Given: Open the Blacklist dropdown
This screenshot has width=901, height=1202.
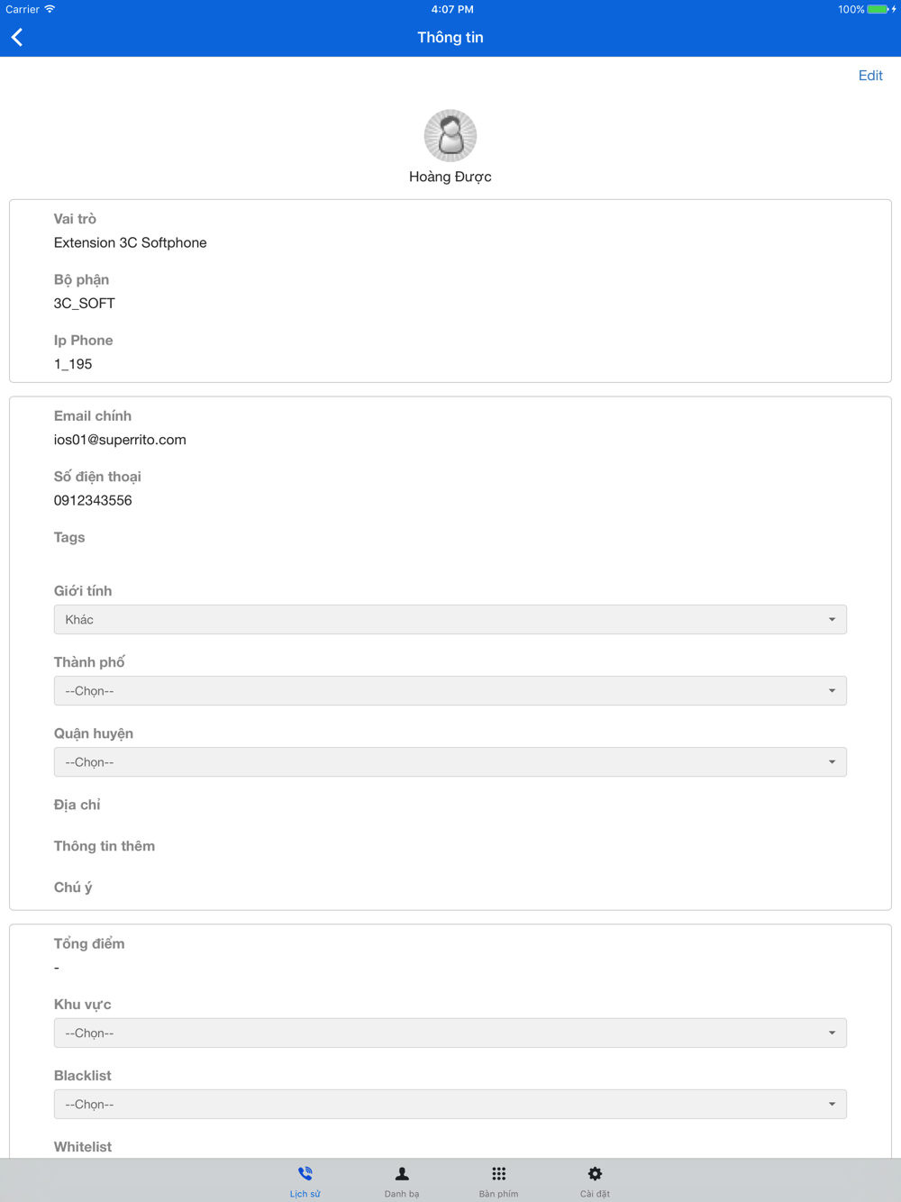Looking at the screenshot, I should pos(450,1104).
